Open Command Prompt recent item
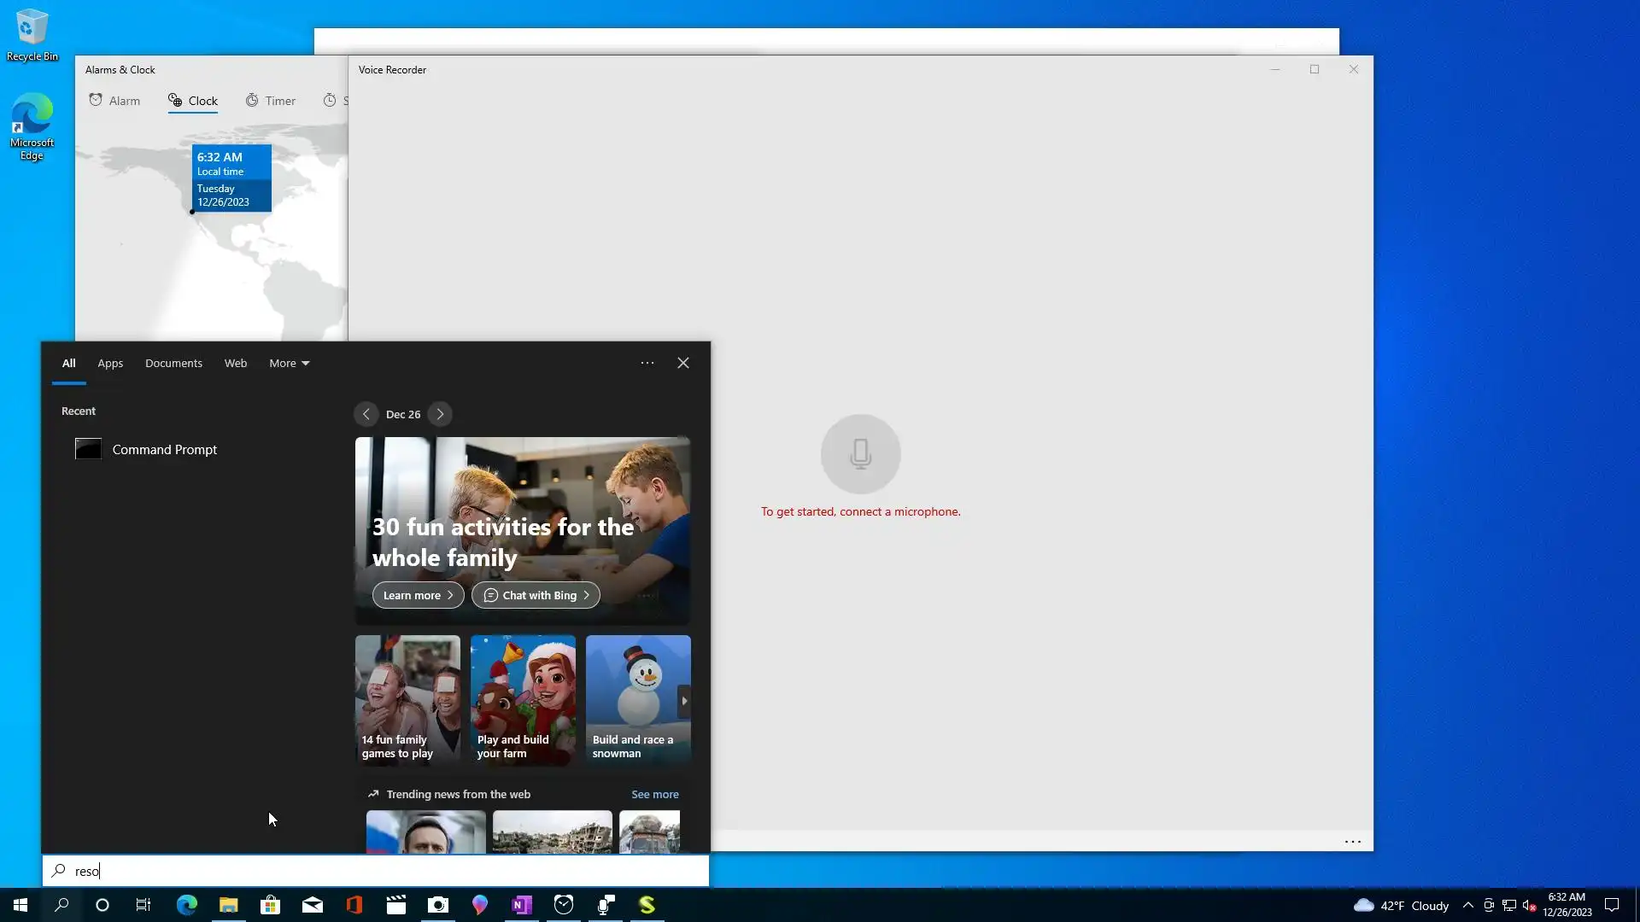Image resolution: width=1640 pixels, height=922 pixels. click(164, 449)
